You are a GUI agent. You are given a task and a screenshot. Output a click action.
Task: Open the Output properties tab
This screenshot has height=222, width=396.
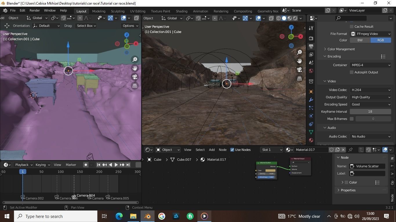point(311,46)
